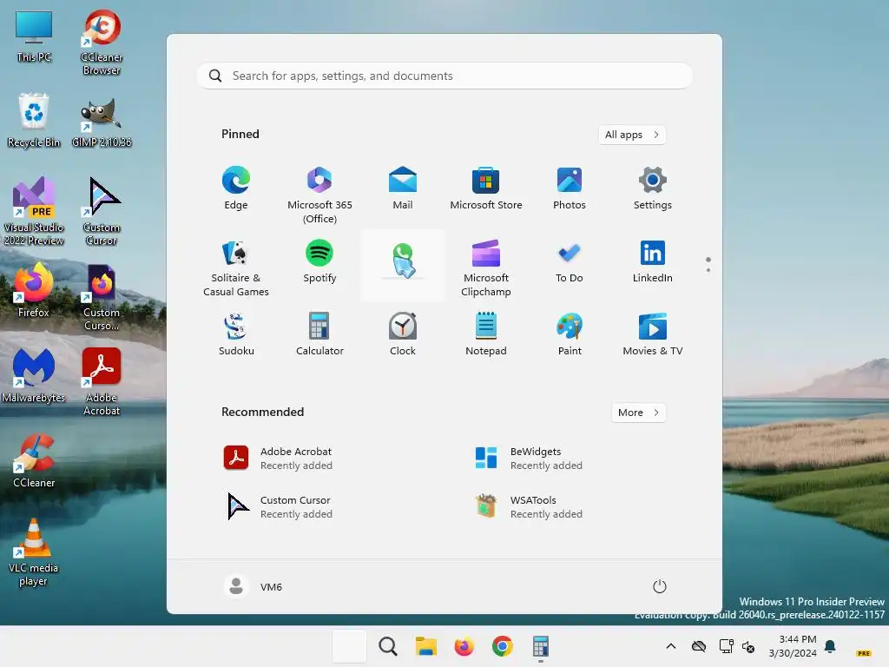The image size is (889, 667).
Task: Open clock and date 3:44 PM
Action: click(793, 646)
